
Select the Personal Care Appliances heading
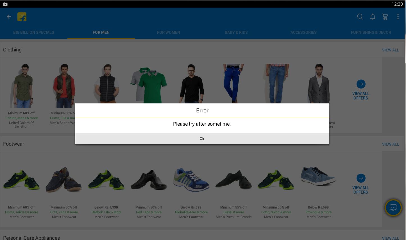pos(31,238)
